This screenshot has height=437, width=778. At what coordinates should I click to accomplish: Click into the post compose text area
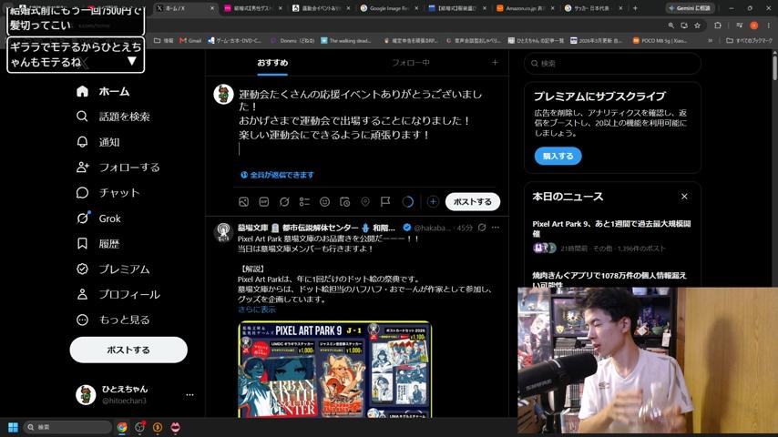point(366,120)
